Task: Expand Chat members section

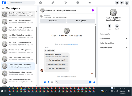Action: (113, 39)
